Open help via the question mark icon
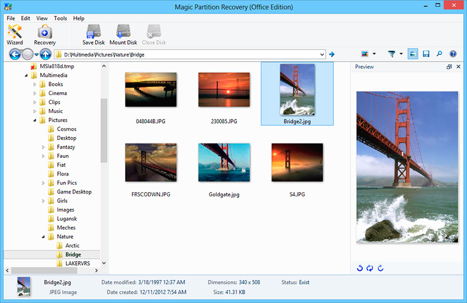The height and width of the screenshot is (303, 467). [453, 54]
